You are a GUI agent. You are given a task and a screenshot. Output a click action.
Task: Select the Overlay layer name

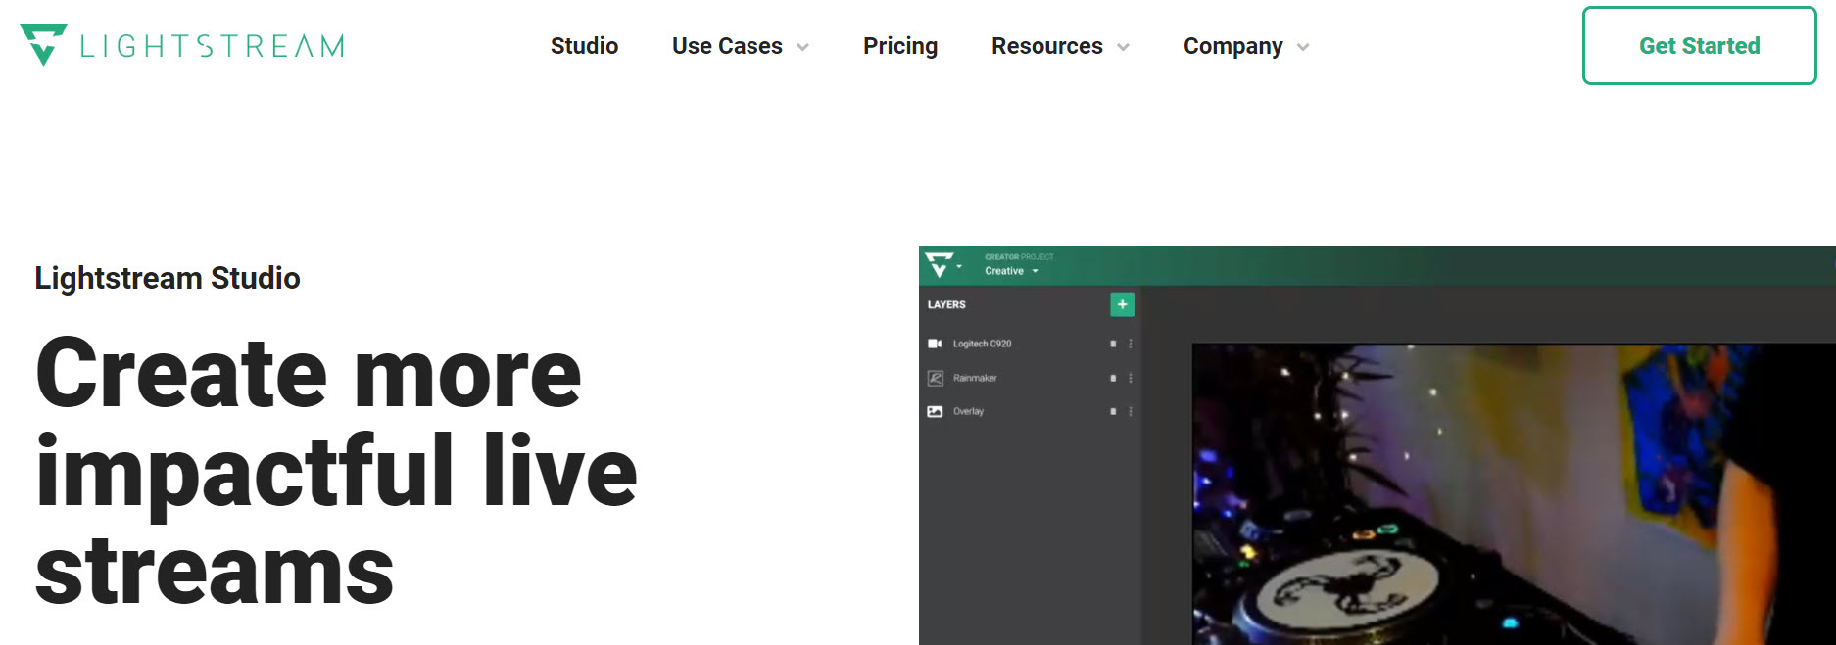(x=968, y=411)
